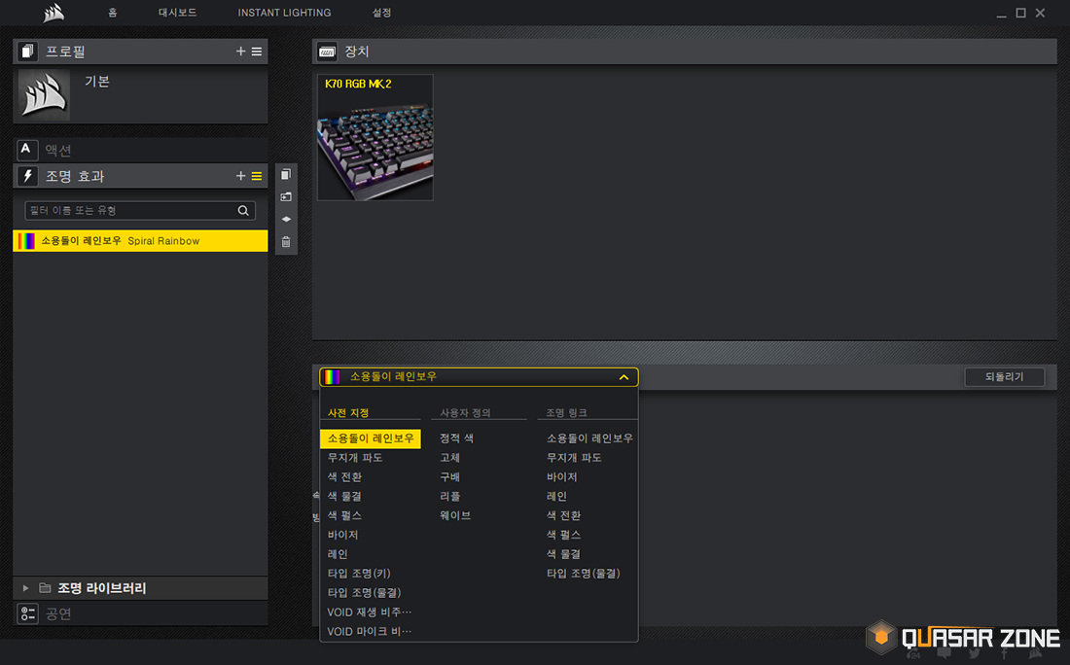
Task: Expand the 조명 라이브러리 folder
Action: 25,588
